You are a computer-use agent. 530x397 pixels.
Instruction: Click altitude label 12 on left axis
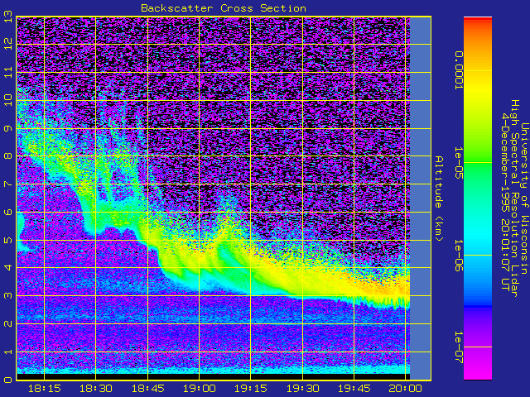coord(7,44)
